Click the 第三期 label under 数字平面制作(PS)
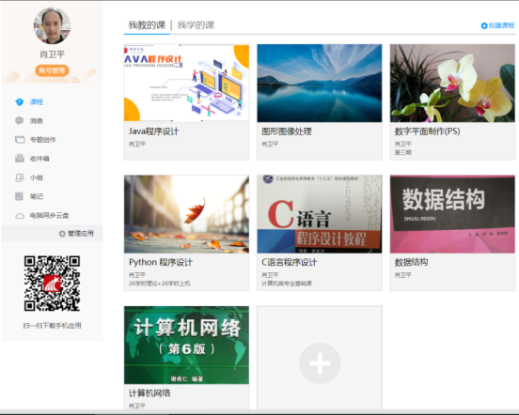519x415 pixels. tap(402, 152)
